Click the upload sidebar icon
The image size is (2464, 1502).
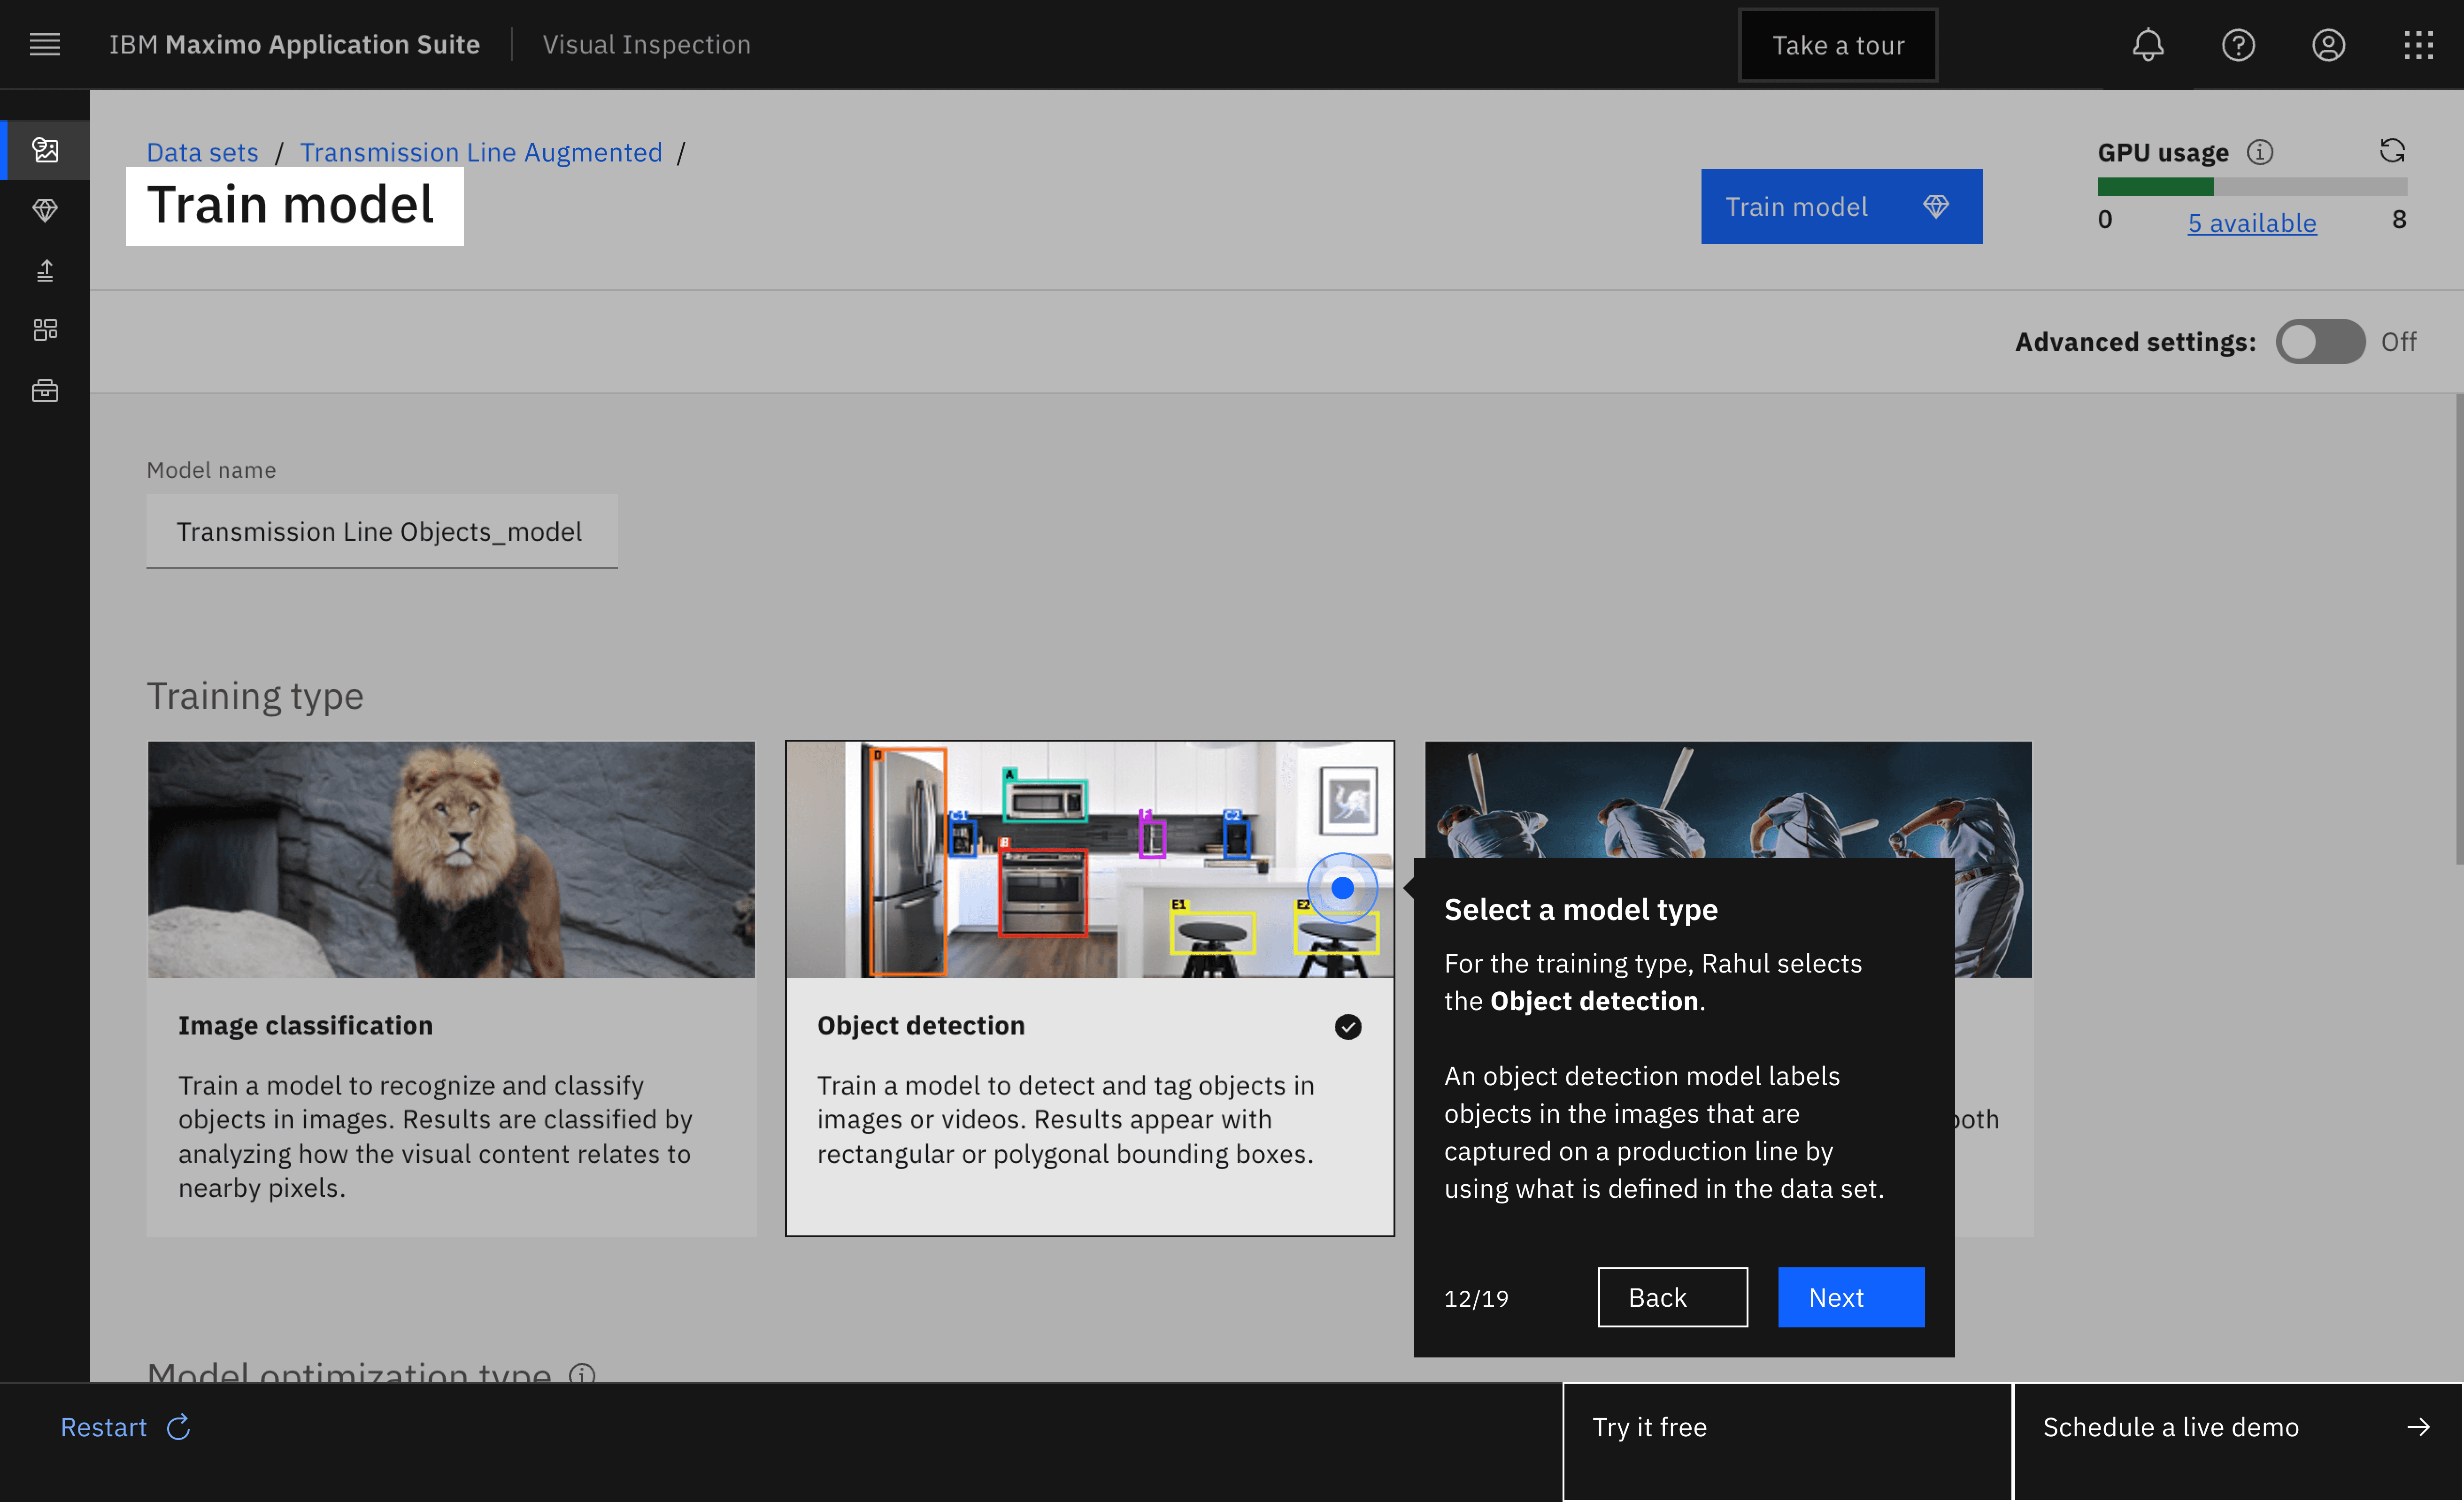click(45, 270)
